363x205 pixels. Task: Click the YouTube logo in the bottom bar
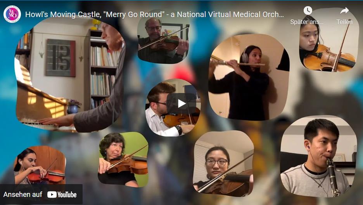pos(62,195)
